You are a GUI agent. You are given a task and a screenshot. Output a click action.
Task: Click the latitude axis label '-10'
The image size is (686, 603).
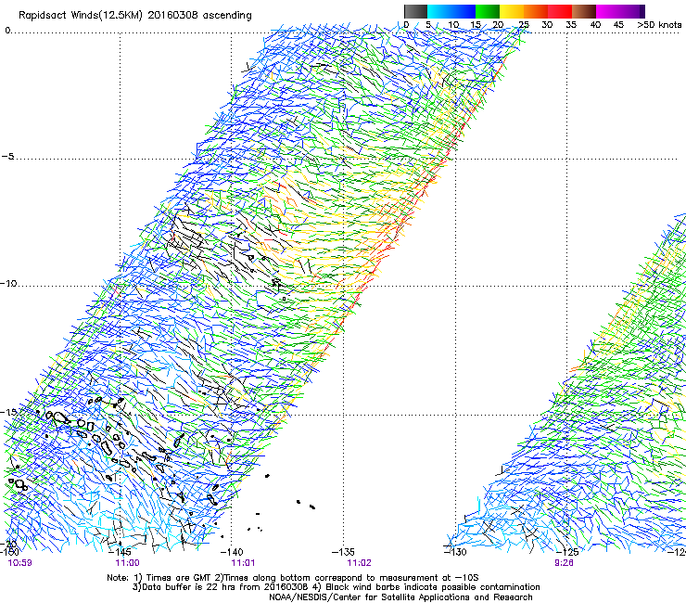click(8, 283)
